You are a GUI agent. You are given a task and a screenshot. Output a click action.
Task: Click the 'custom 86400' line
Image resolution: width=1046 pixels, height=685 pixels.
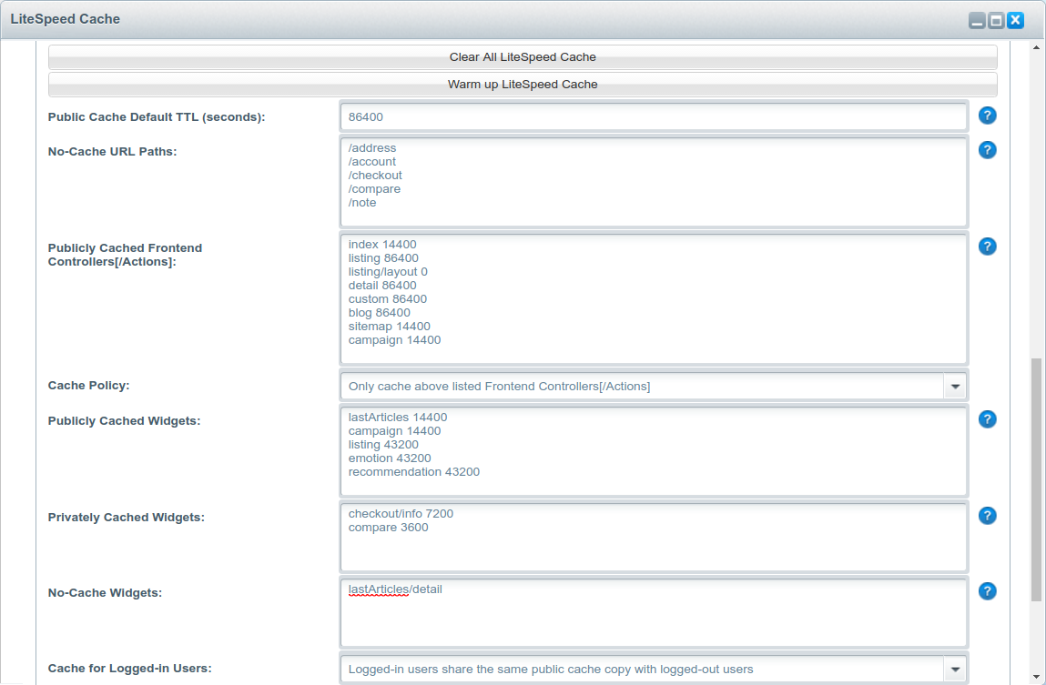388,299
